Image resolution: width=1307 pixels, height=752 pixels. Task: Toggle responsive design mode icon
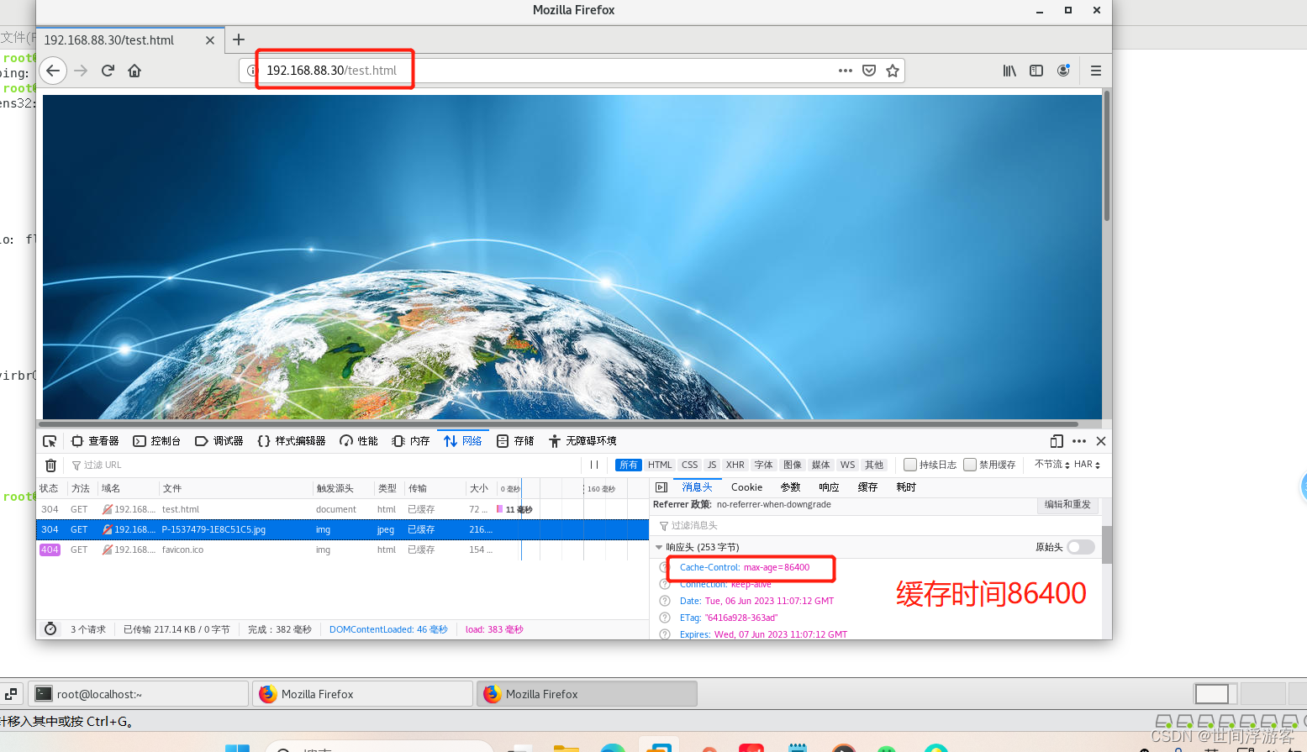coord(1057,441)
